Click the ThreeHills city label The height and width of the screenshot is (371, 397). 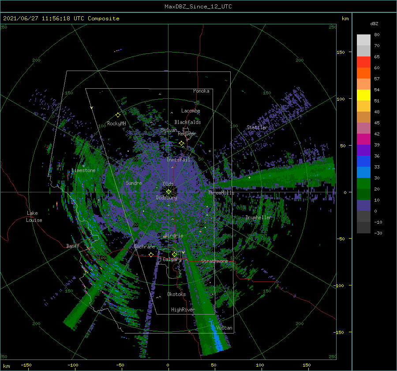[221, 193]
